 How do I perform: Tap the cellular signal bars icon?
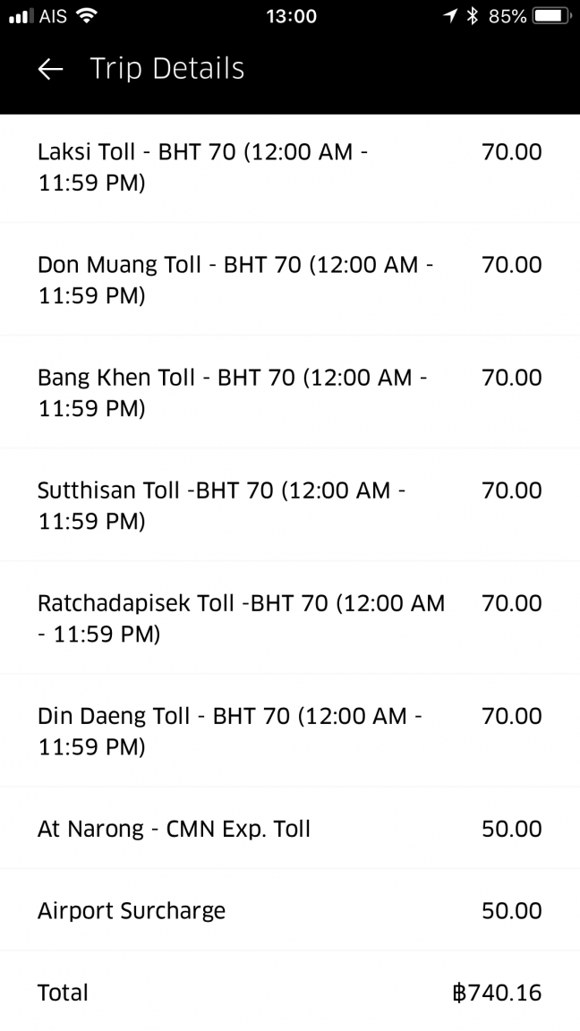point(21,16)
